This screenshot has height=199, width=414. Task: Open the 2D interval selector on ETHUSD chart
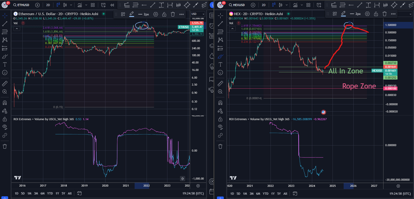pyautogui.click(x=48, y=5)
